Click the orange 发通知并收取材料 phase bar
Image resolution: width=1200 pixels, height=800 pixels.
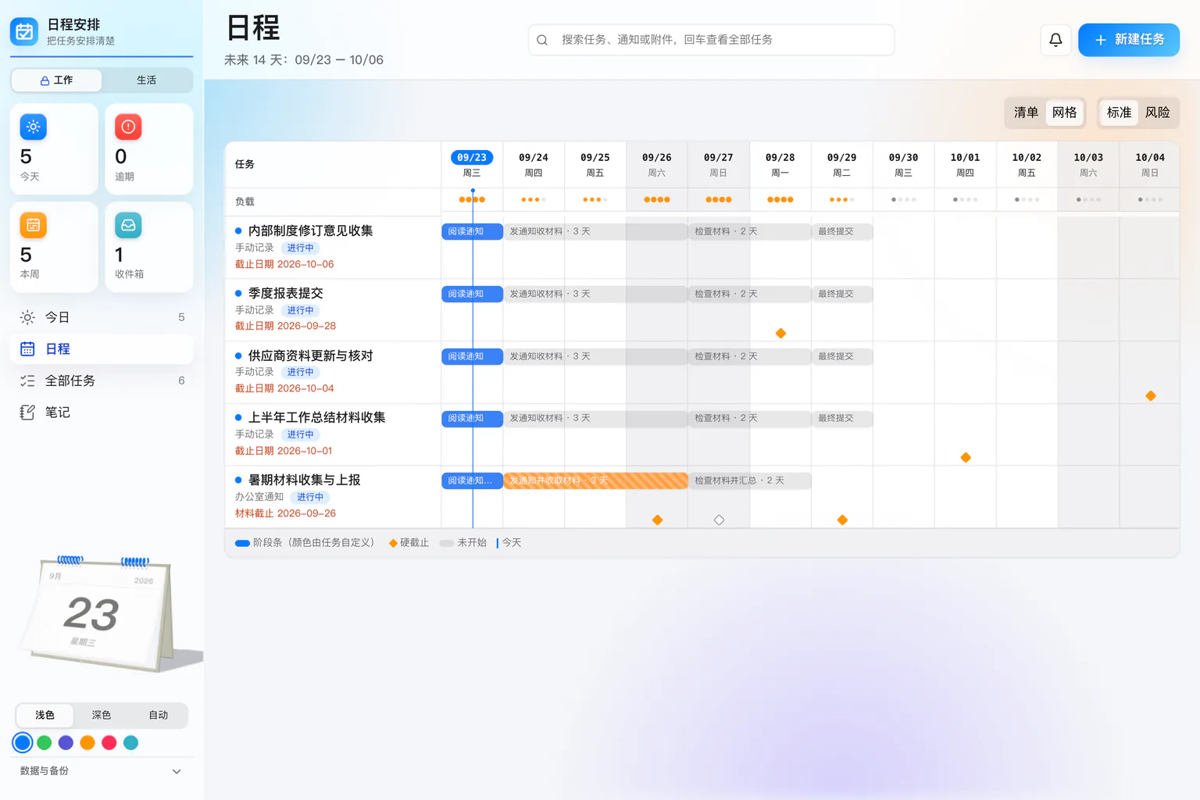click(x=595, y=480)
